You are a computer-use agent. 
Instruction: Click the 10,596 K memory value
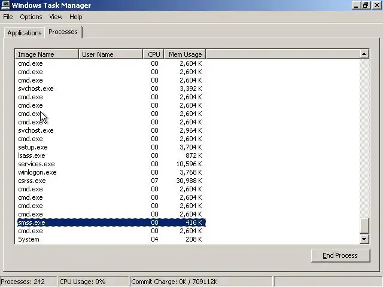point(189,164)
